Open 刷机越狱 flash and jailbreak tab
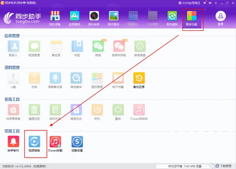This screenshot has width=236, height=169. [172, 19]
